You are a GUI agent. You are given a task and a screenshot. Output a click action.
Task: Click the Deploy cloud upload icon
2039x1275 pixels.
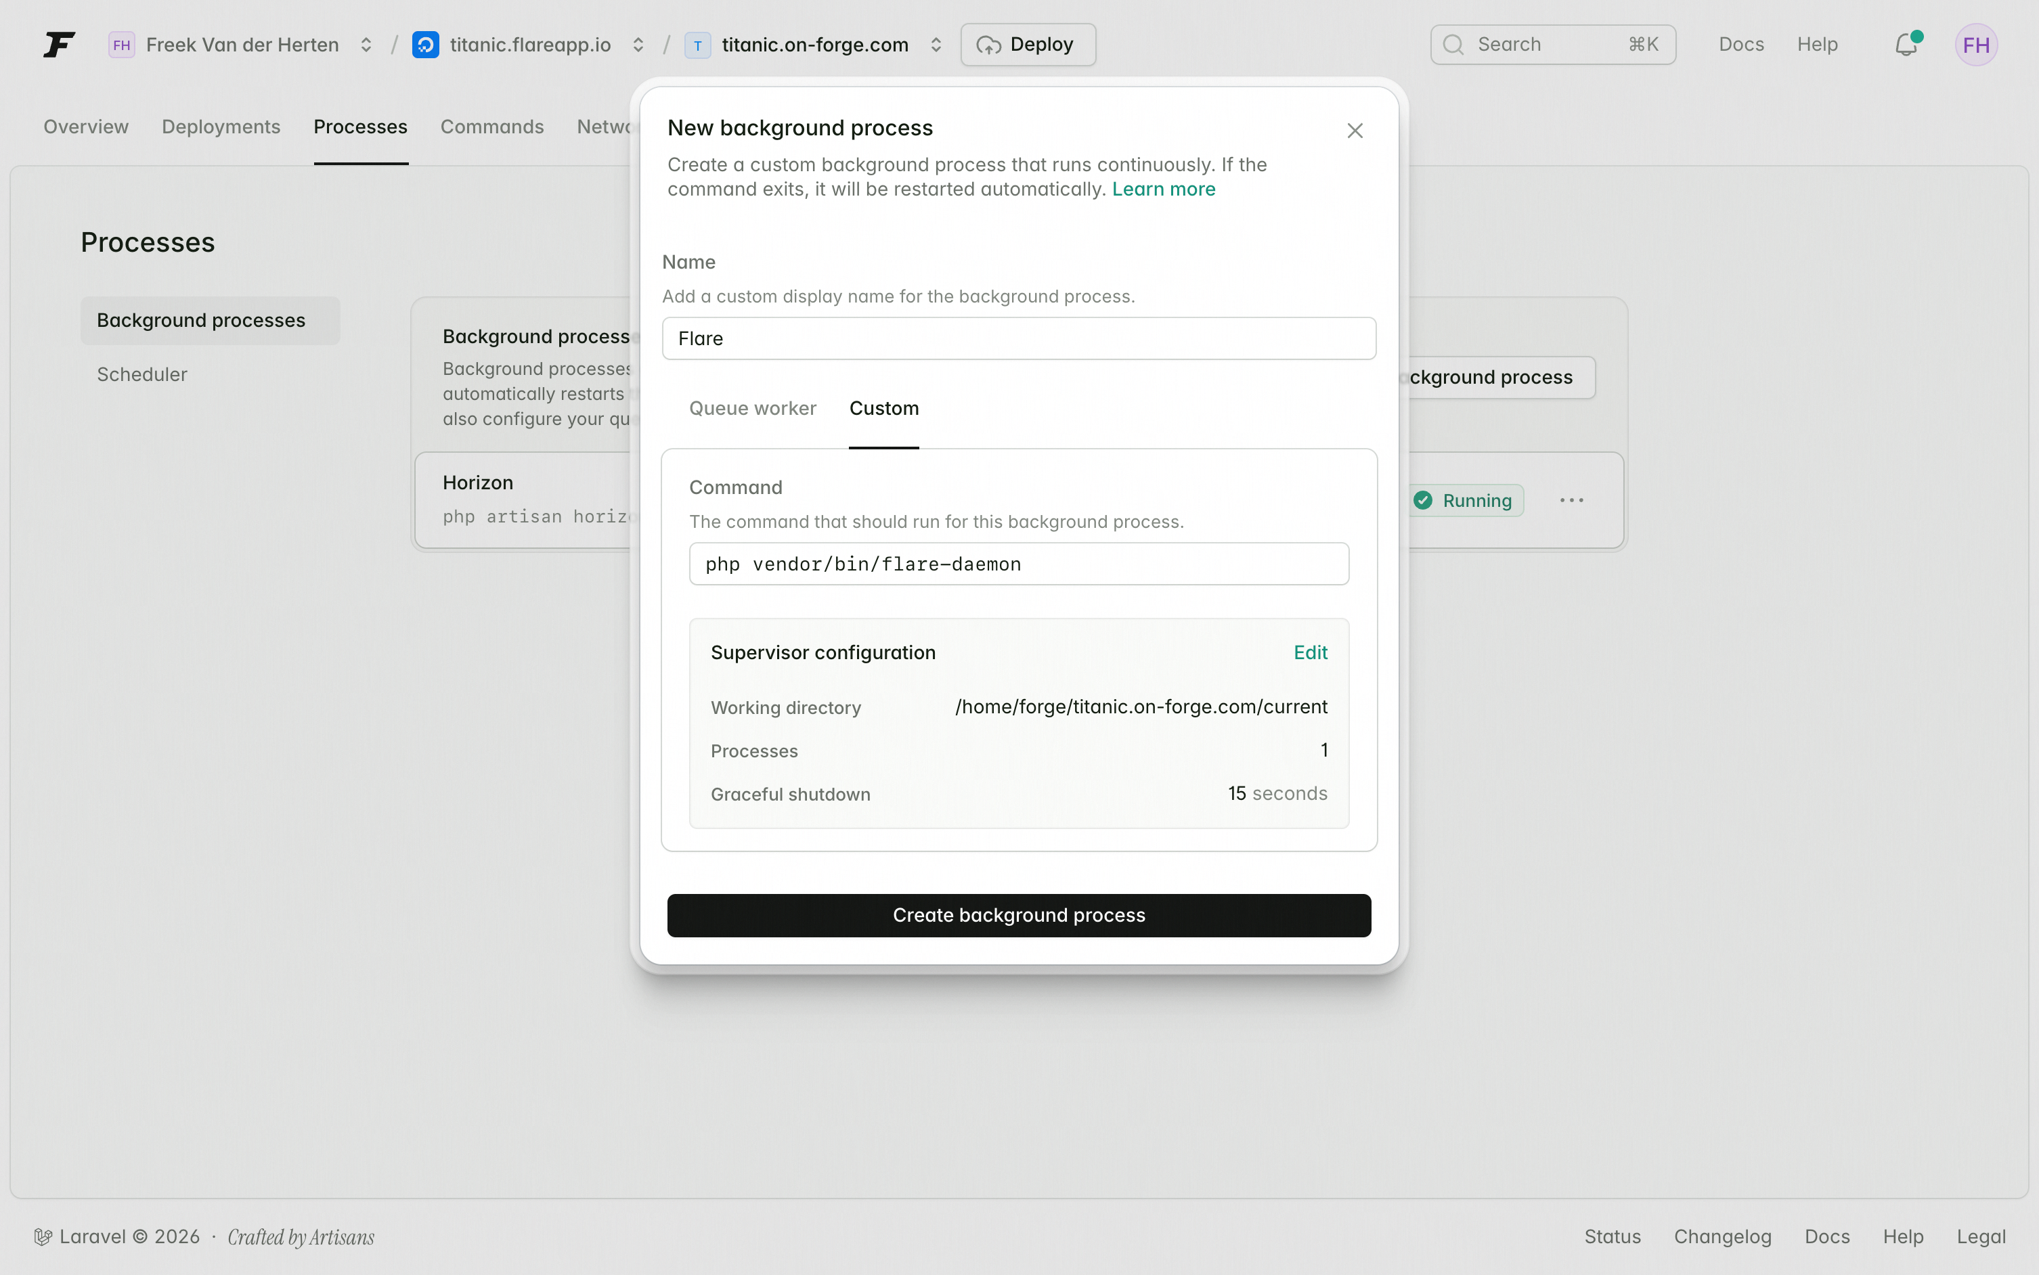tap(989, 45)
